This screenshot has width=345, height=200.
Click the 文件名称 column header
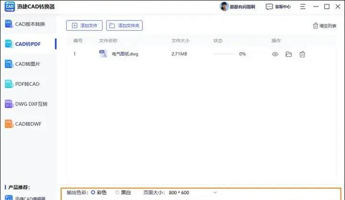point(108,41)
